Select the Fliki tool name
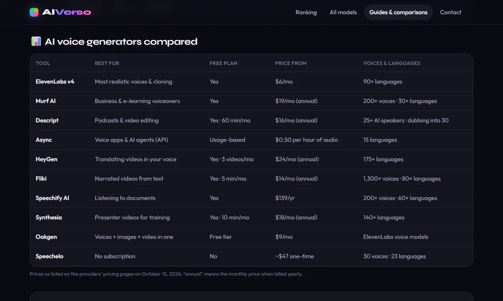This screenshot has width=503, height=301. click(41, 179)
